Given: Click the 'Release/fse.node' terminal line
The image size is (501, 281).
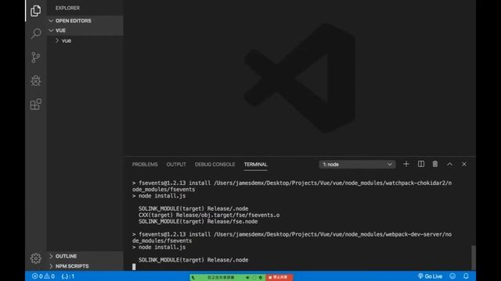Looking at the screenshot, I should click(x=198, y=222).
